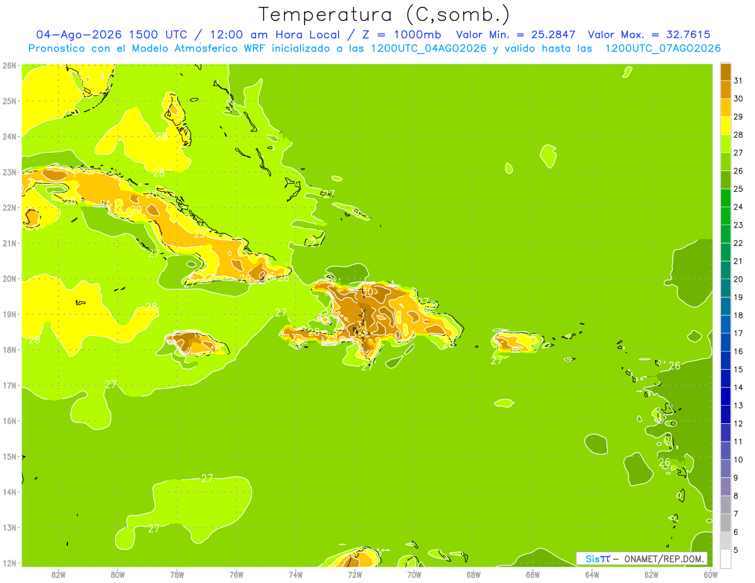The image size is (755, 583).
Task: Click longitude axis label 70W
Action: tap(414, 574)
